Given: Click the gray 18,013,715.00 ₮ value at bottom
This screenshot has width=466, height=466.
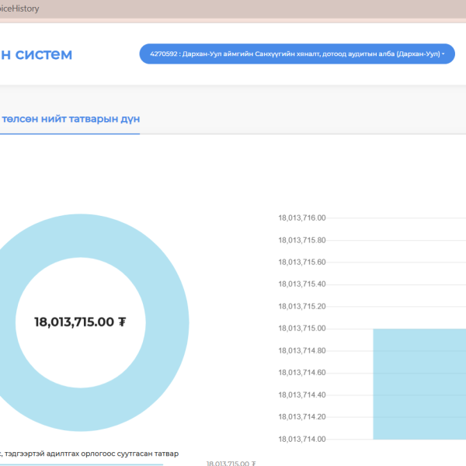Looking at the screenshot, I should 231,463.
